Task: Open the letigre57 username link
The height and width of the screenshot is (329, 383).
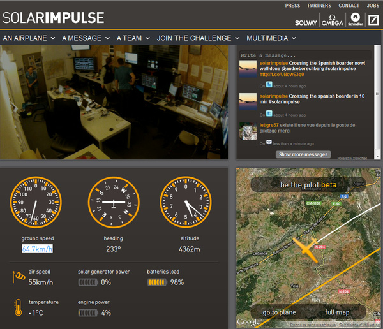Action: [269, 125]
